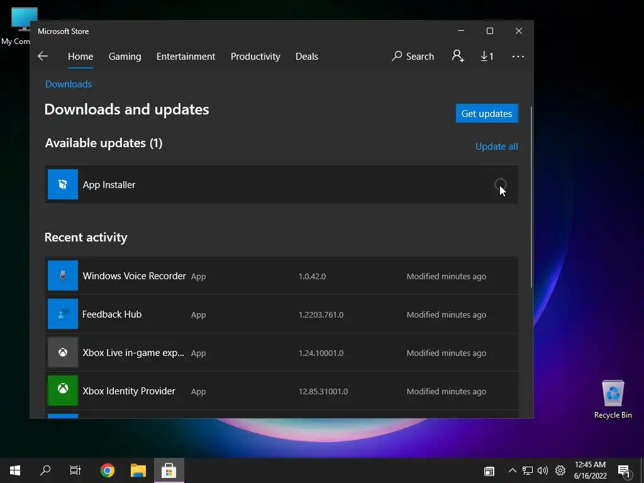Click the Feedback Hub app icon
This screenshot has width=644, height=483.
pyautogui.click(x=63, y=314)
